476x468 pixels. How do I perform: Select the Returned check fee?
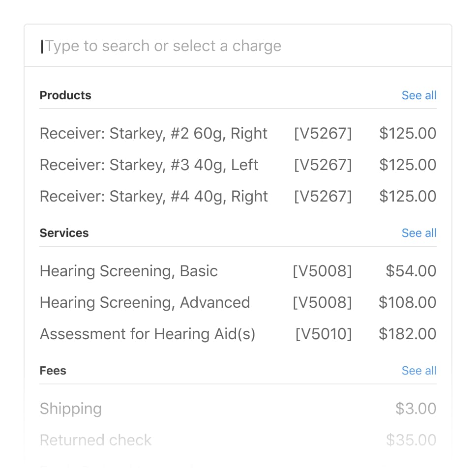click(96, 440)
